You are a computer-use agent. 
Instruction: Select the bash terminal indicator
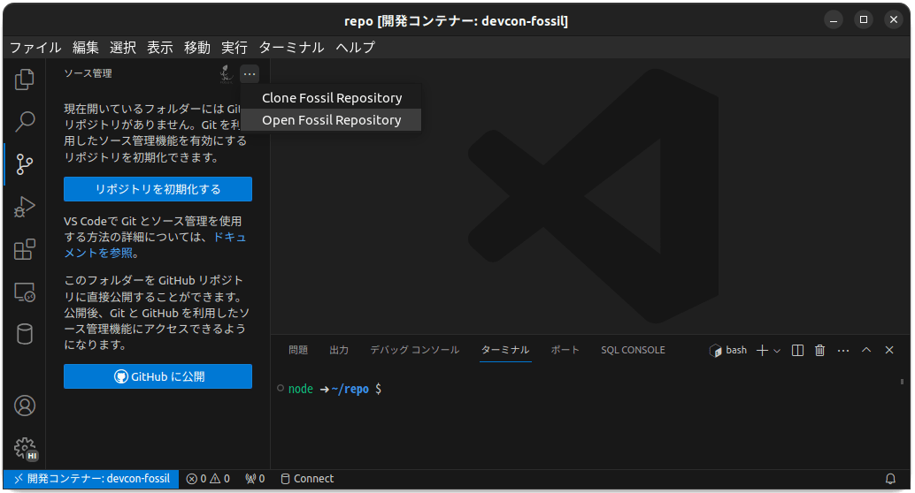[728, 350]
